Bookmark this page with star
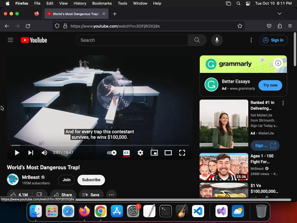 click(240, 26)
